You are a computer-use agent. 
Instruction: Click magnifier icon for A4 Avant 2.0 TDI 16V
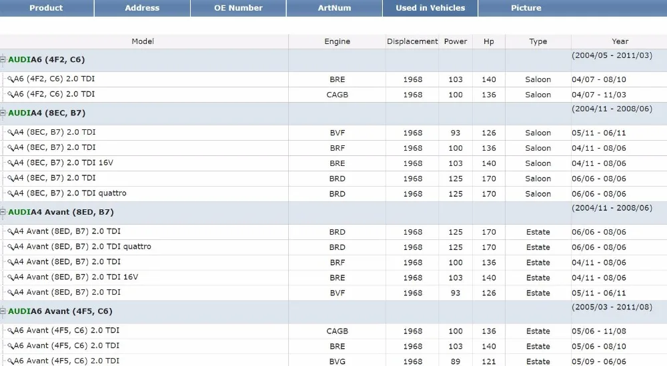tap(11, 277)
